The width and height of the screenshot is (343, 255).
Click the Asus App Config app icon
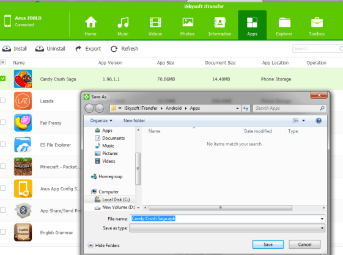click(x=23, y=189)
